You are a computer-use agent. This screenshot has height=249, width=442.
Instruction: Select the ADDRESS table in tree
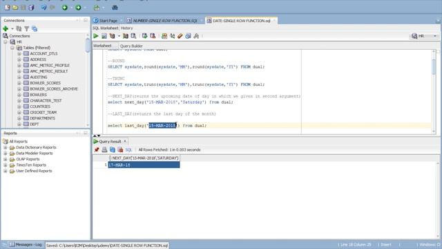pos(38,59)
